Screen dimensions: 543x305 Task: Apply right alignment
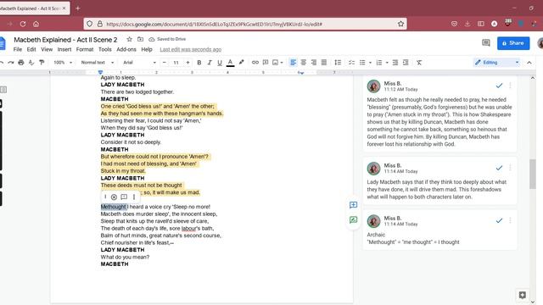(314, 63)
